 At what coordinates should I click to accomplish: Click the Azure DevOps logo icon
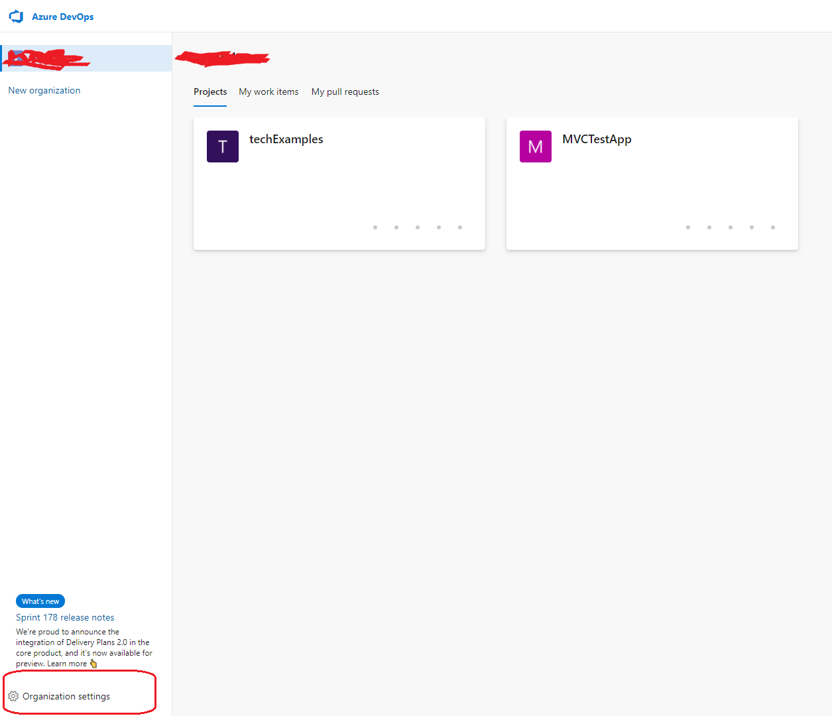click(16, 17)
